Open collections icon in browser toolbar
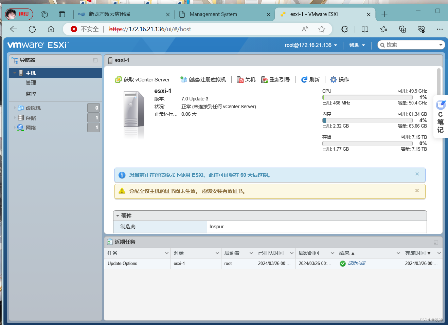 402,29
